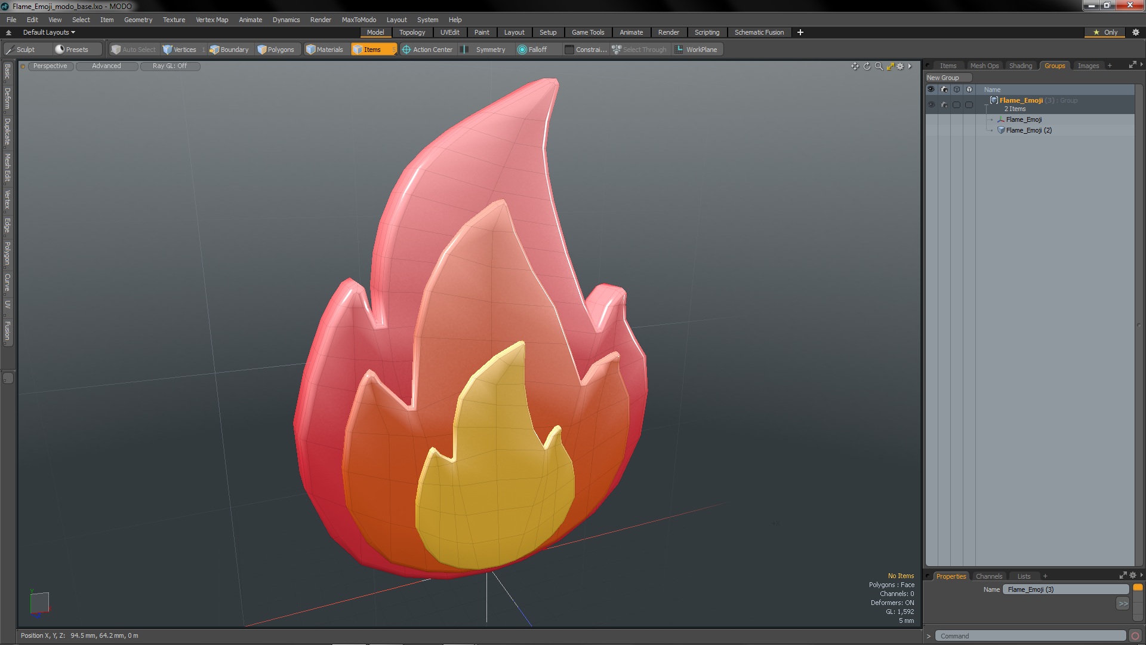This screenshot has width=1146, height=645.
Task: Toggle first box checkbox of Flame_Emoji group
Action: tap(956, 105)
